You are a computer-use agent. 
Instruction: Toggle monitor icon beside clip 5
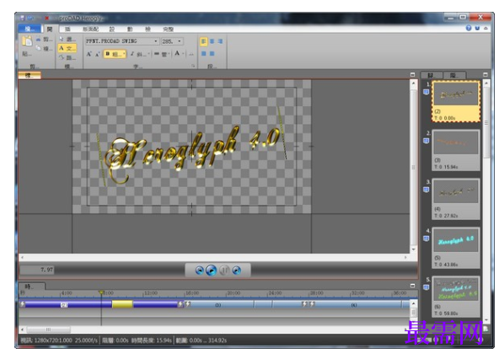[x=427, y=287]
